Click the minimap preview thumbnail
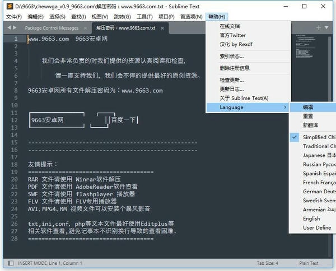 (x=305, y=46)
